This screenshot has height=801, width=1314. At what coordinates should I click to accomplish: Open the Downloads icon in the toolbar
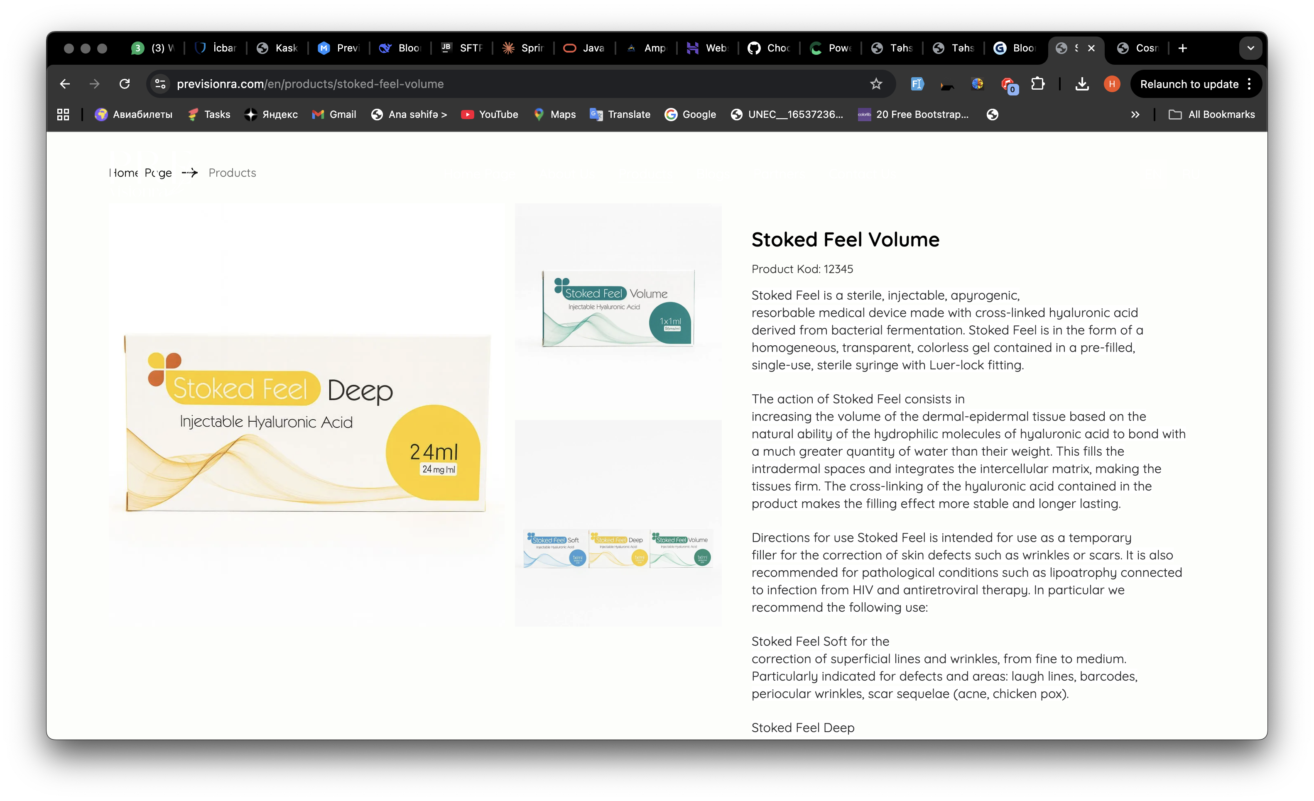tap(1082, 84)
